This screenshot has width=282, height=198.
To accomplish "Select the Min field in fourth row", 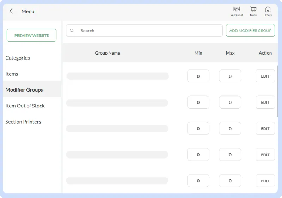I will tap(198, 155).
